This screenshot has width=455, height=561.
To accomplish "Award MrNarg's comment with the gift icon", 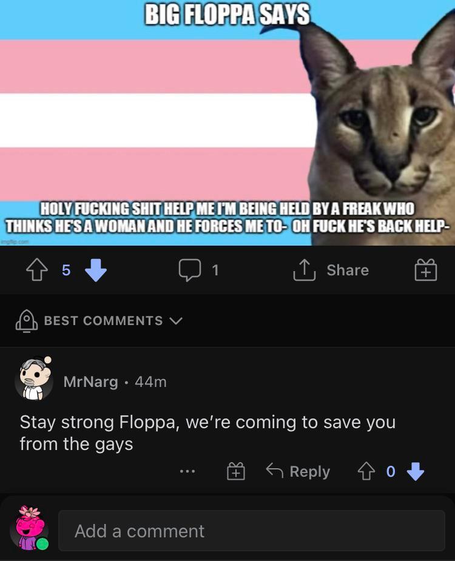I will (236, 471).
